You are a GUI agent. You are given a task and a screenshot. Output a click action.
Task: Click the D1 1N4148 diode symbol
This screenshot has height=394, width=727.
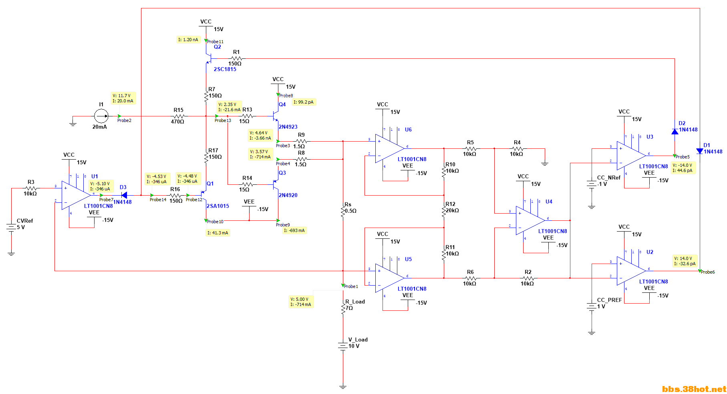click(x=699, y=151)
